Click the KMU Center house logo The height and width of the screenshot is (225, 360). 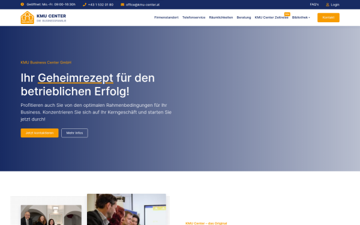[28, 17]
